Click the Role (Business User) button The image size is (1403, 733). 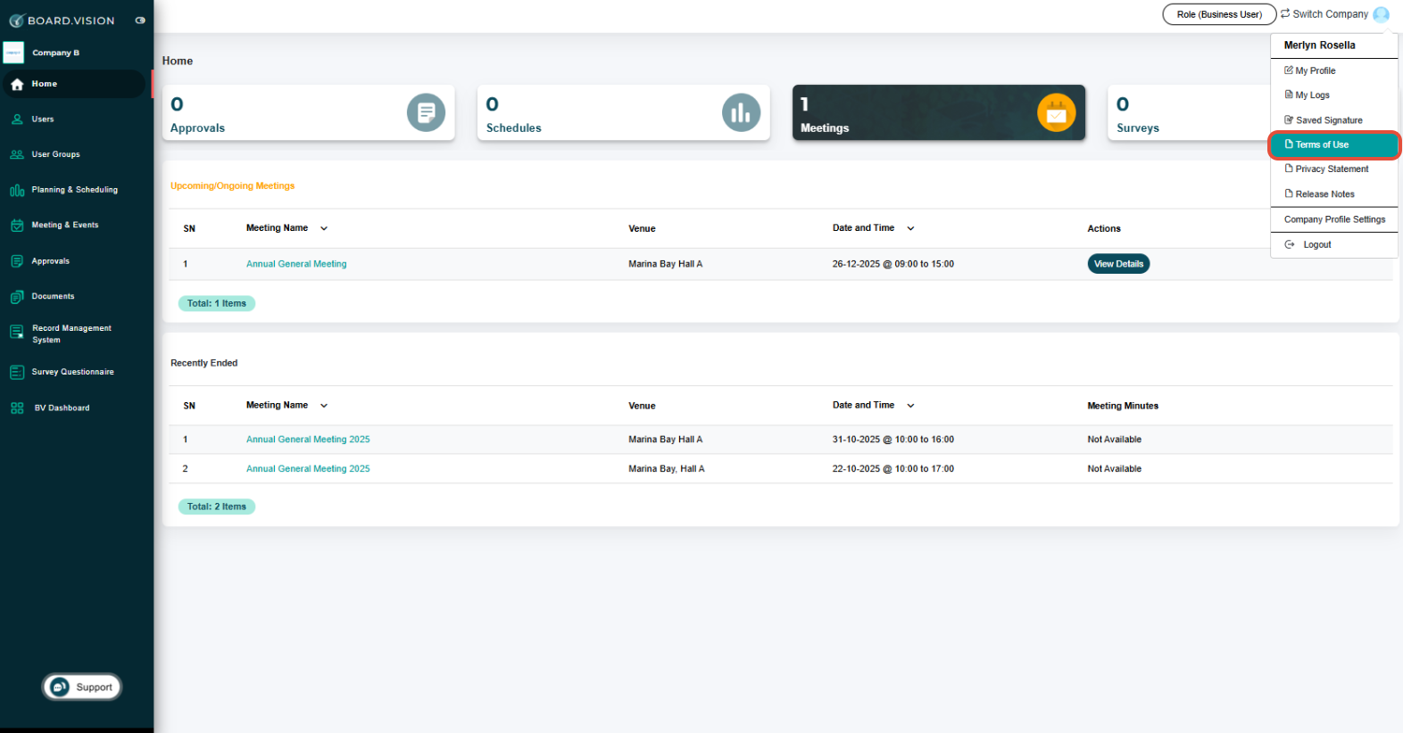[x=1219, y=14]
